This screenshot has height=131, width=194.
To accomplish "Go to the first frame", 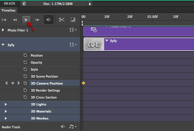I will coord(4,20).
